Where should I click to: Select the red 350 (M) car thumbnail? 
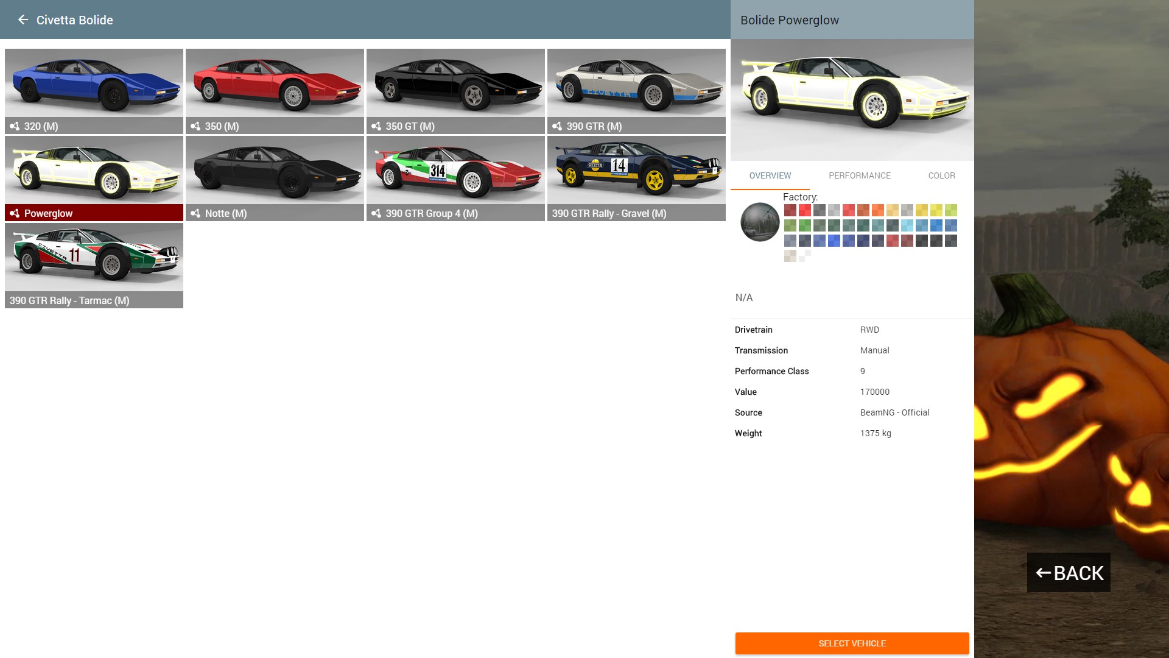click(275, 83)
